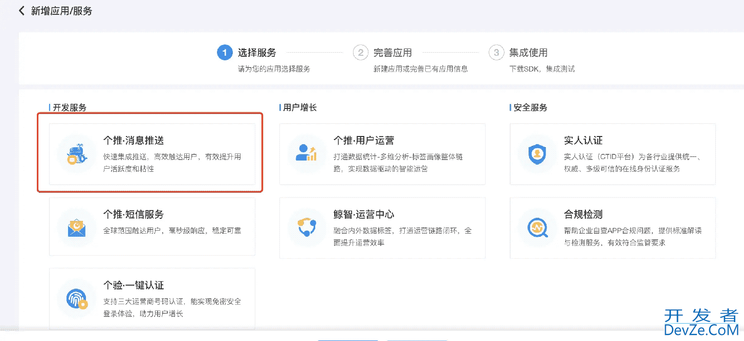Open the 选择服务 step label

(257, 52)
